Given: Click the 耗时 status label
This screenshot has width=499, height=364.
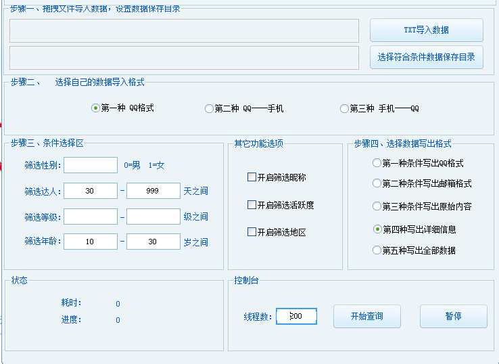Looking at the screenshot, I should click(x=71, y=302).
